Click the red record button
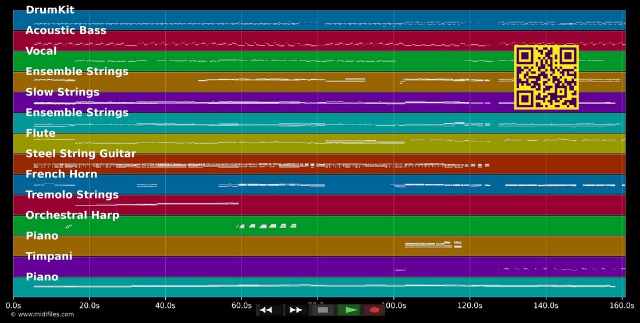 pyautogui.click(x=374, y=310)
